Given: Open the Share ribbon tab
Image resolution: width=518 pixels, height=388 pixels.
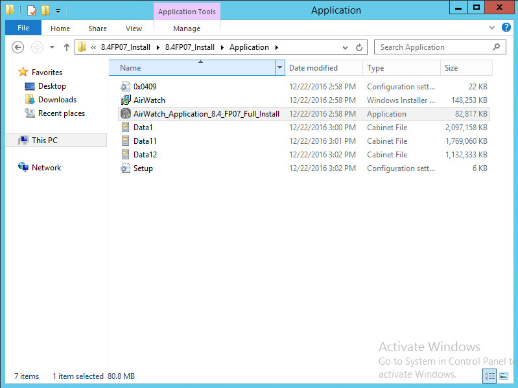Looking at the screenshot, I should pos(97,29).
